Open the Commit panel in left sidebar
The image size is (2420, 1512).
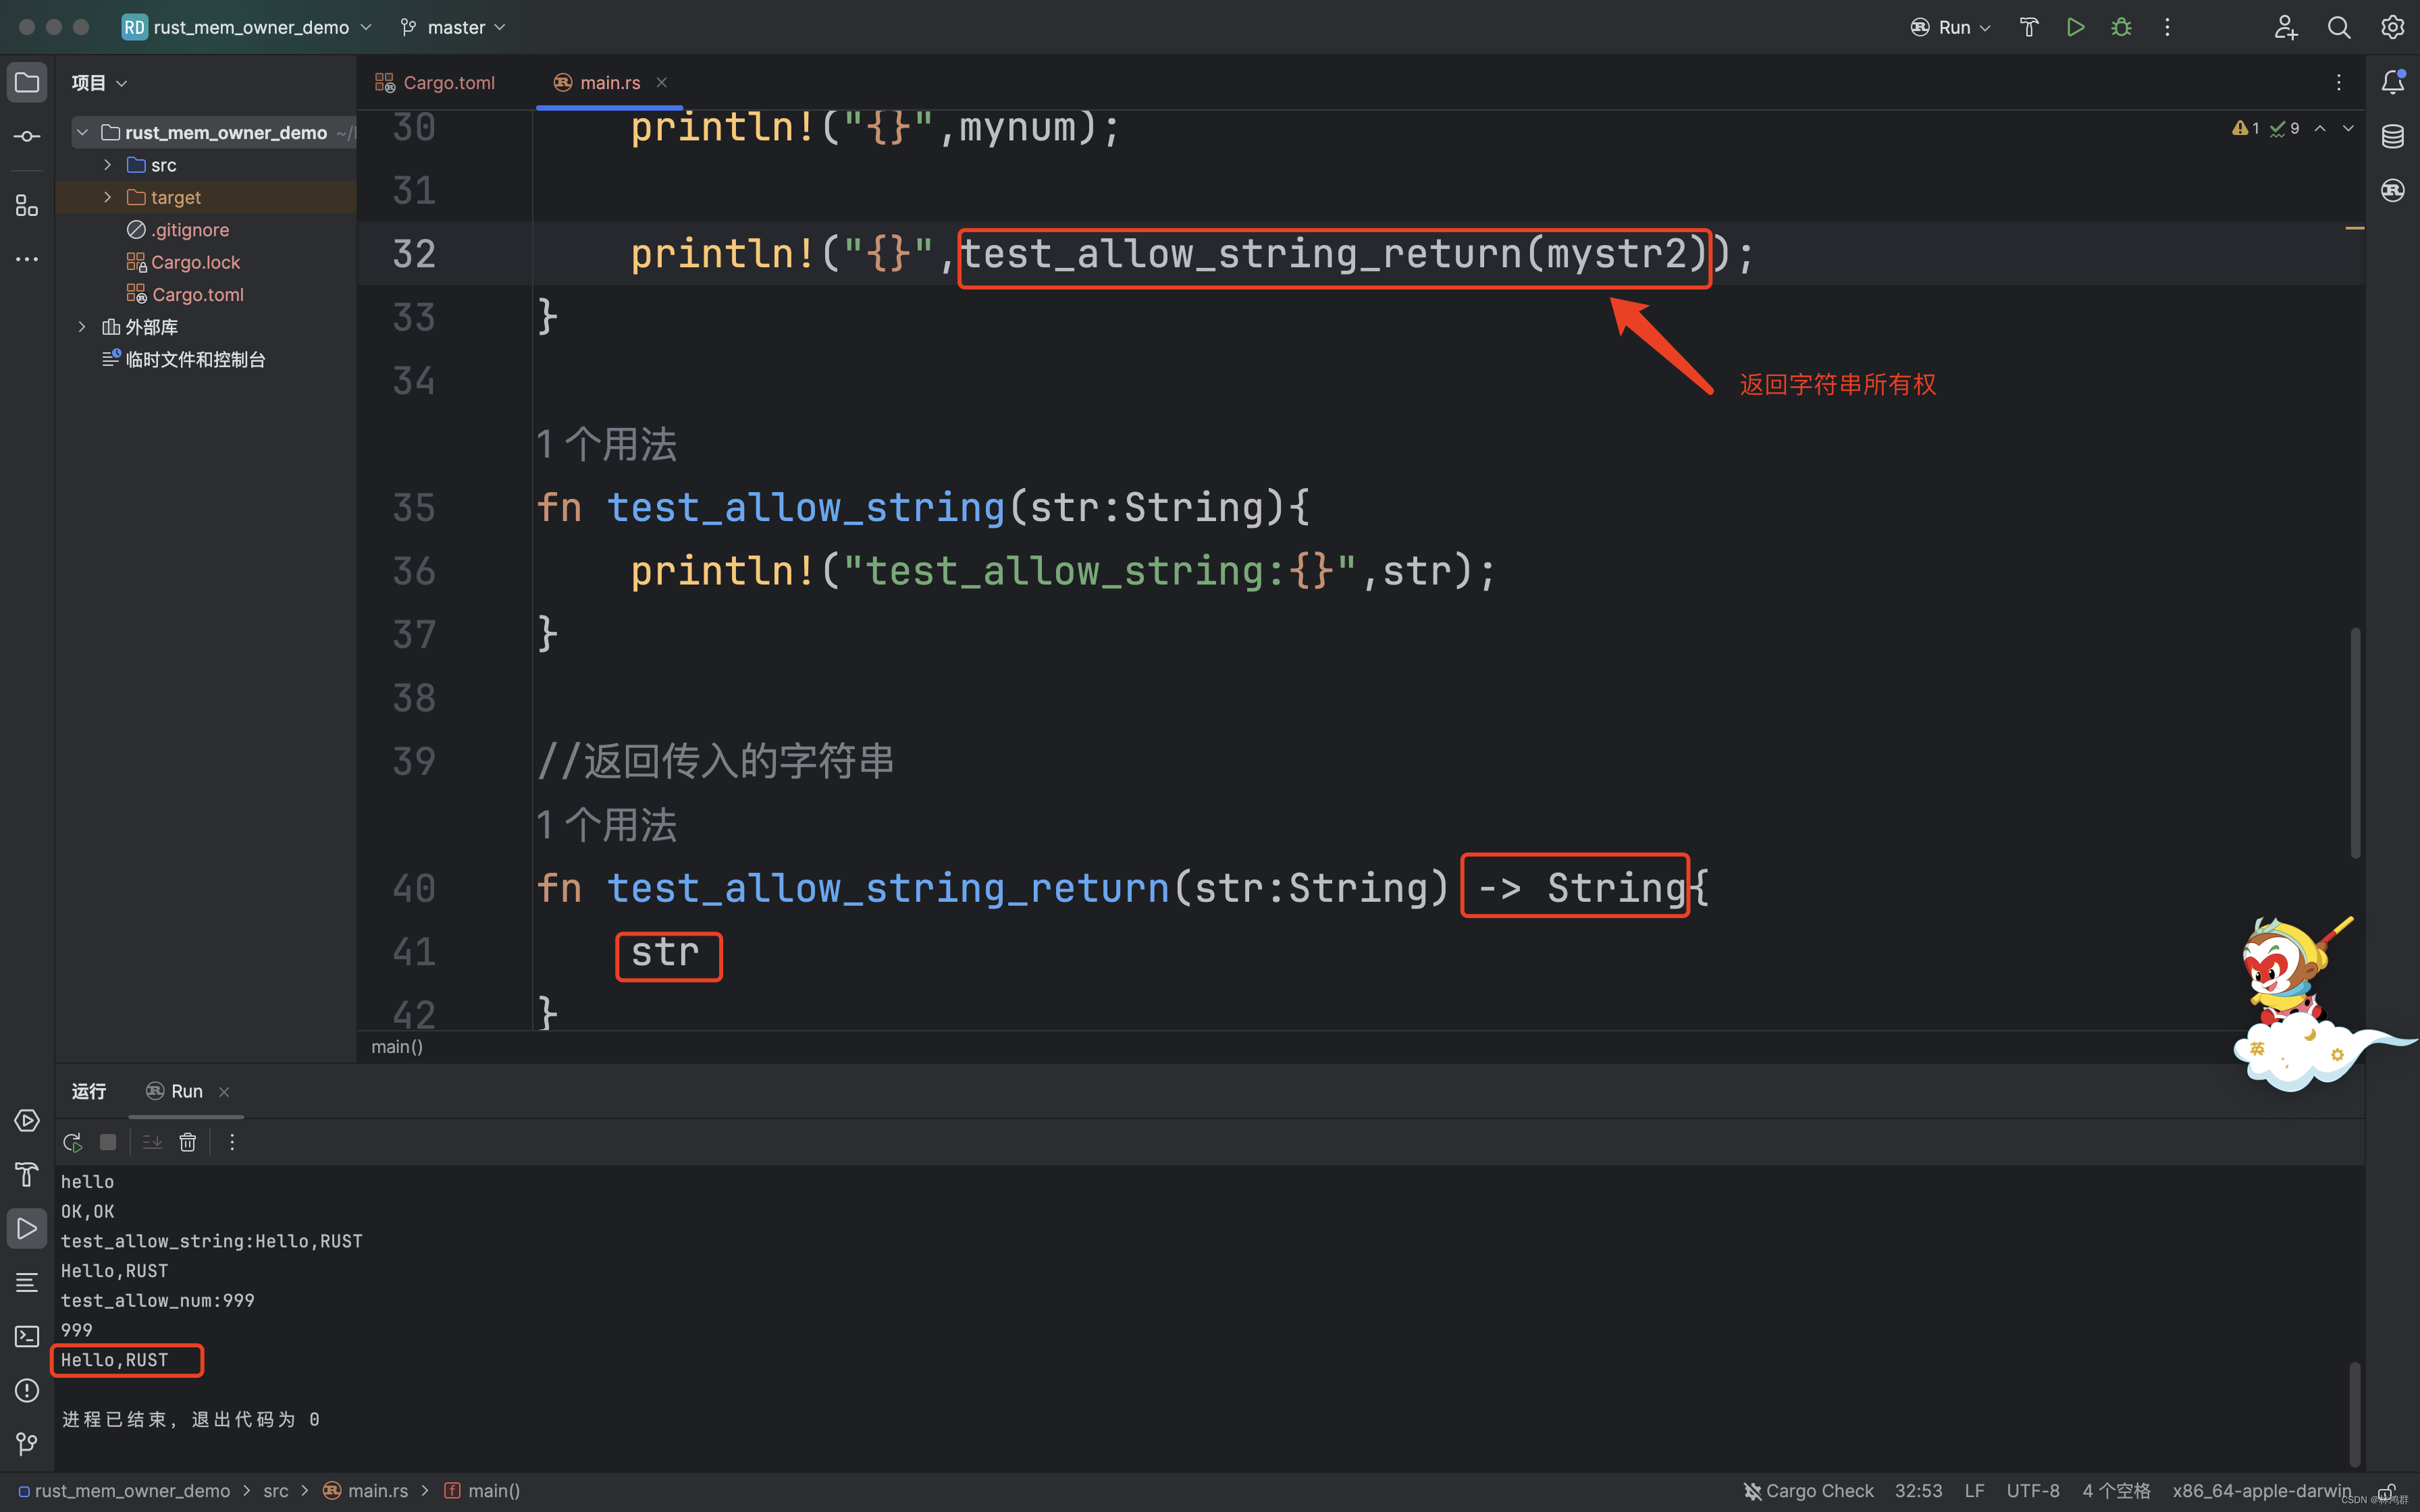pyautogui.click(x=26, y=136)
